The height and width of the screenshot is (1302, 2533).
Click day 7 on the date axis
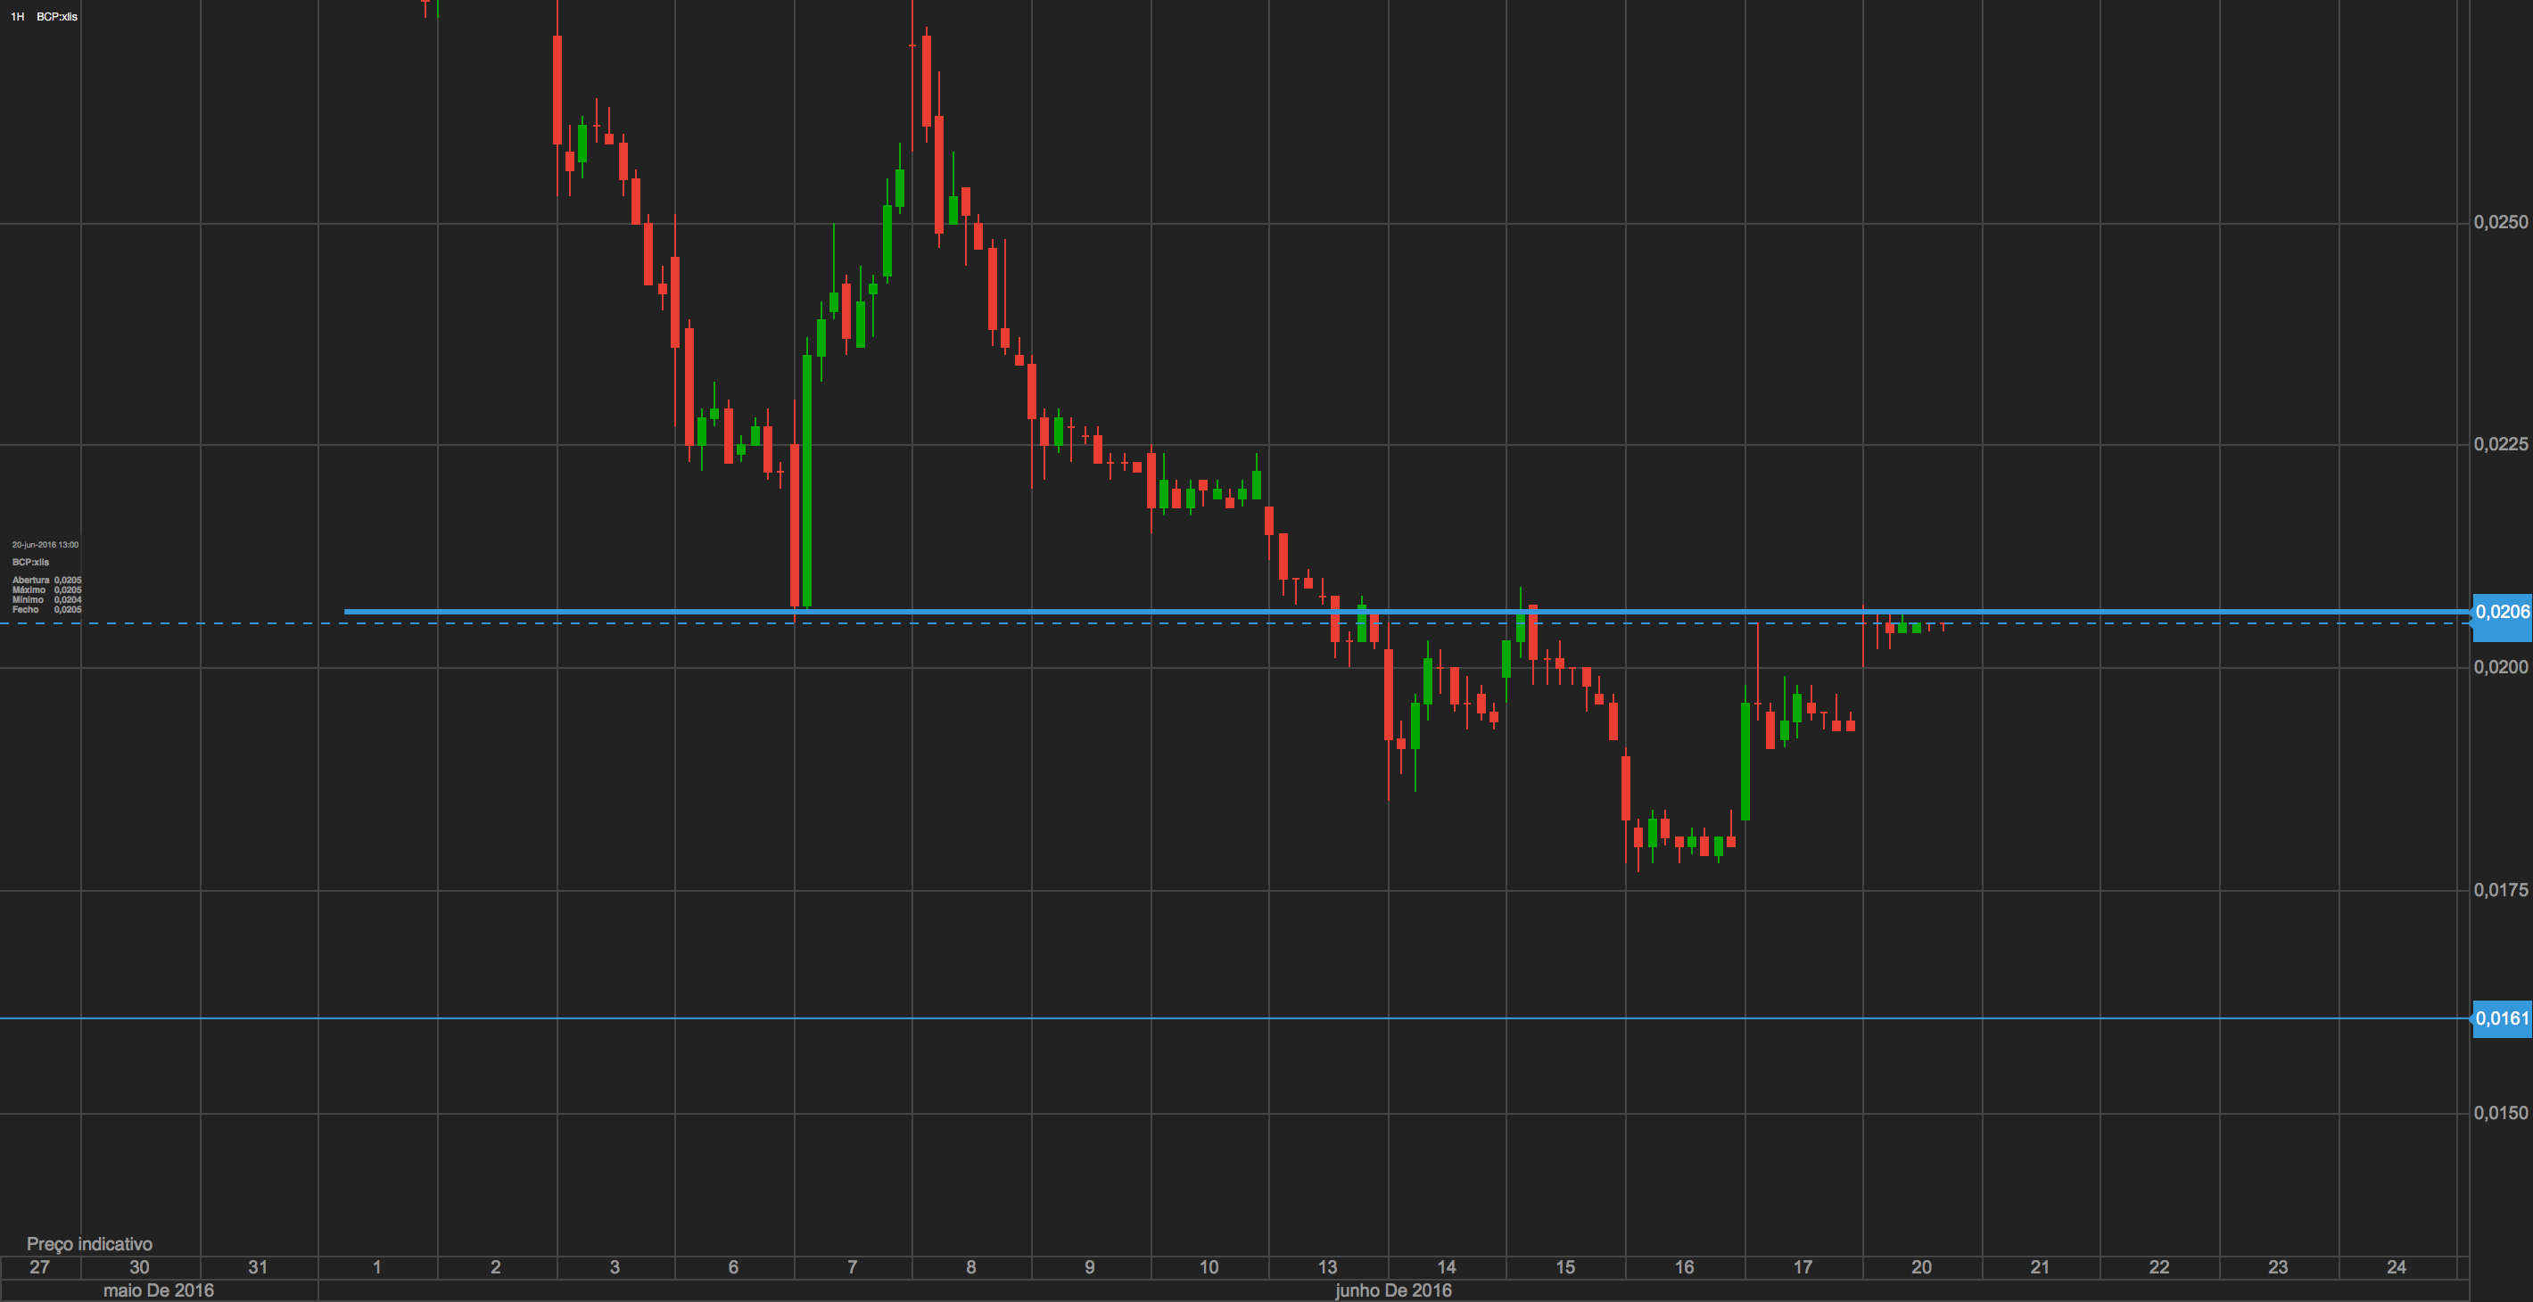[852, 1267]
